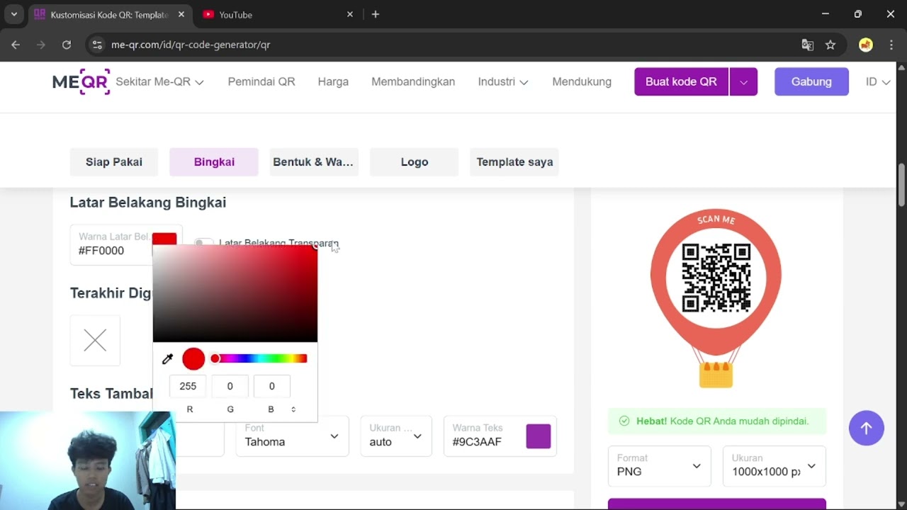
Task: Click the QR code balloon preview
Action: pos(716,298)
